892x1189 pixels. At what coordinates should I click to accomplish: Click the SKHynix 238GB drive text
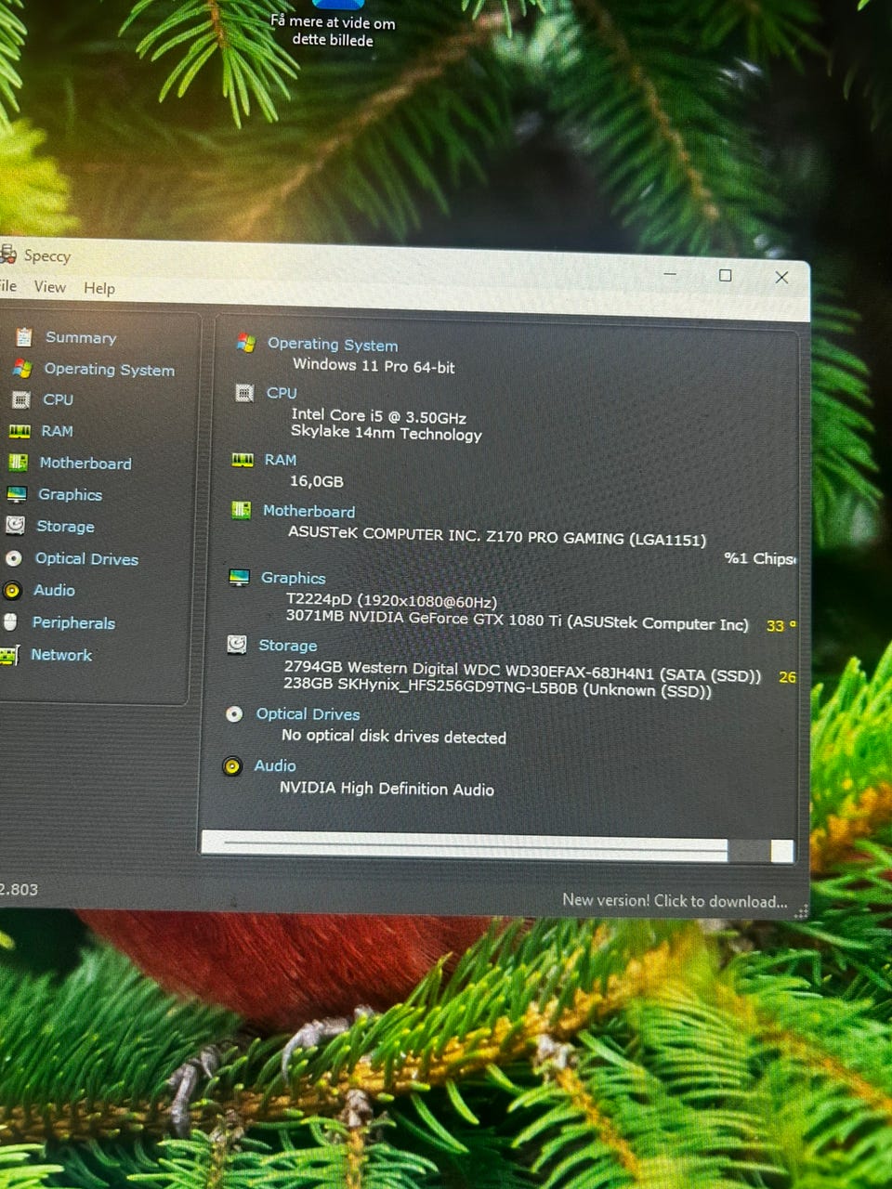click(x=497, y=688)
